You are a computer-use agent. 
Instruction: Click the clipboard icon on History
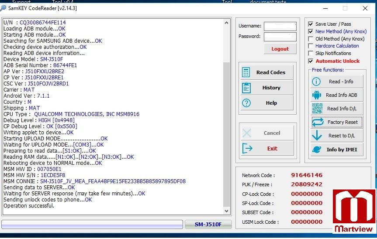(246, 88)
